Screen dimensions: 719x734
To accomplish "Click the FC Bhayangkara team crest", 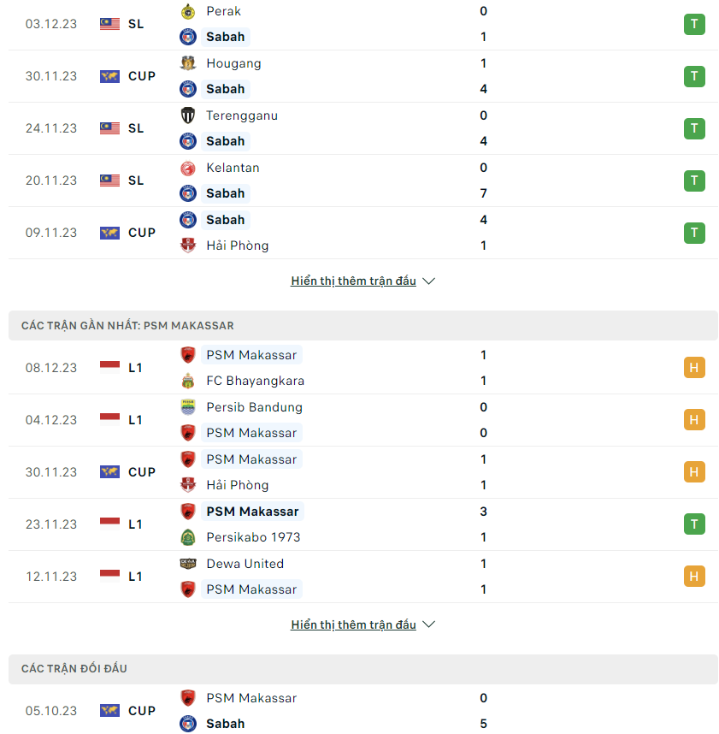I will (188, 381).
